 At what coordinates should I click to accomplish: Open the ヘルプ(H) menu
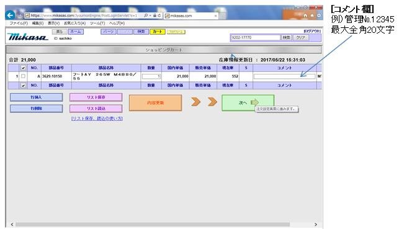(x=117, y=23)
